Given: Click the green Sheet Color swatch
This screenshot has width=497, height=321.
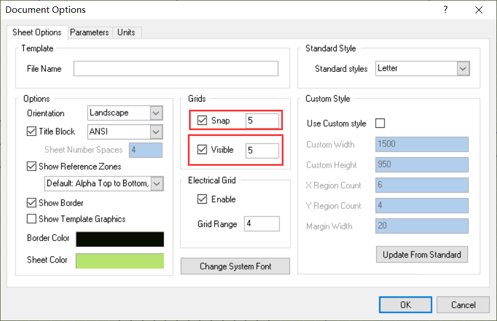Looking at the screenshot, I should click(120, 261).
